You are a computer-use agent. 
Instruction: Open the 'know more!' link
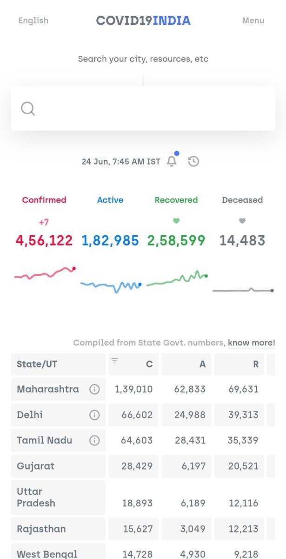252,343
